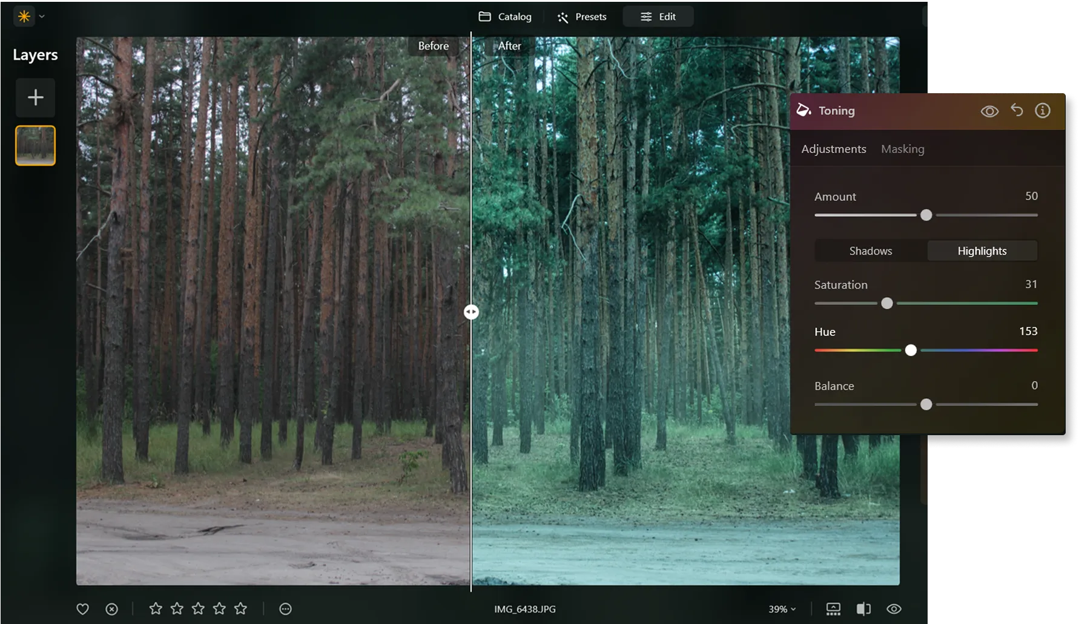Rate photo three stars

[x=198, y=608]
